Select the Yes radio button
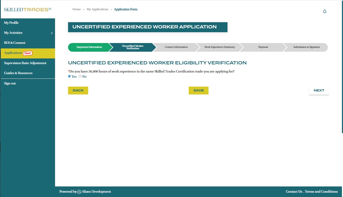 (x=69, y=77)
